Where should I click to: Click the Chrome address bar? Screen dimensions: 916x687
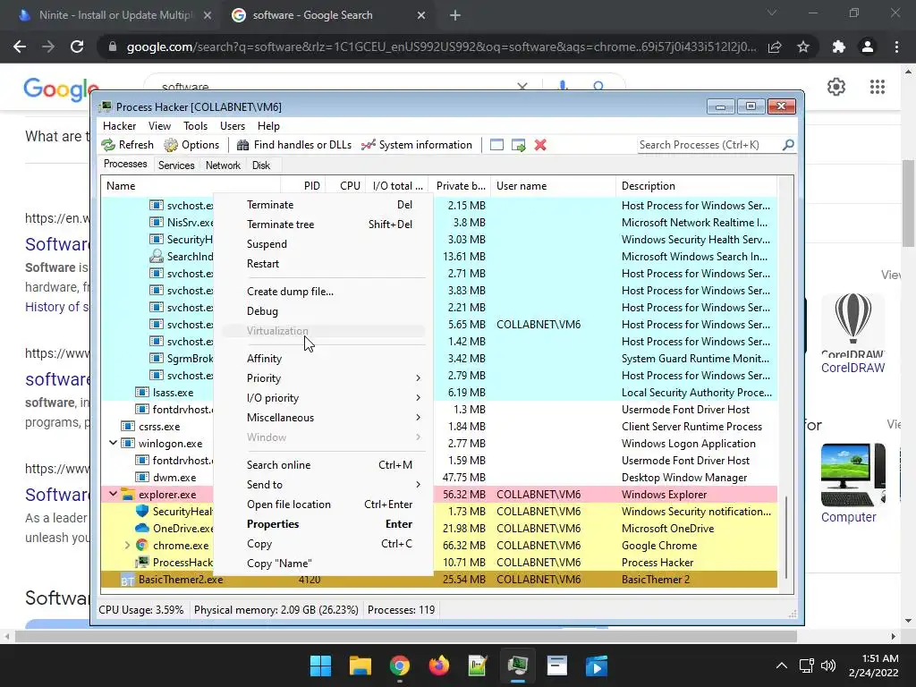pyautogui.click(x=441, y=47)
